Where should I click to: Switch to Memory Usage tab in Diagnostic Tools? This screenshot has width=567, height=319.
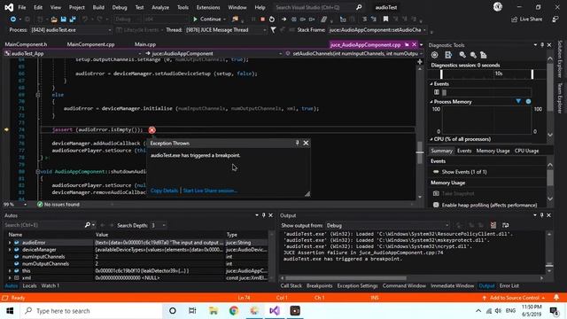tap(493, 151)
